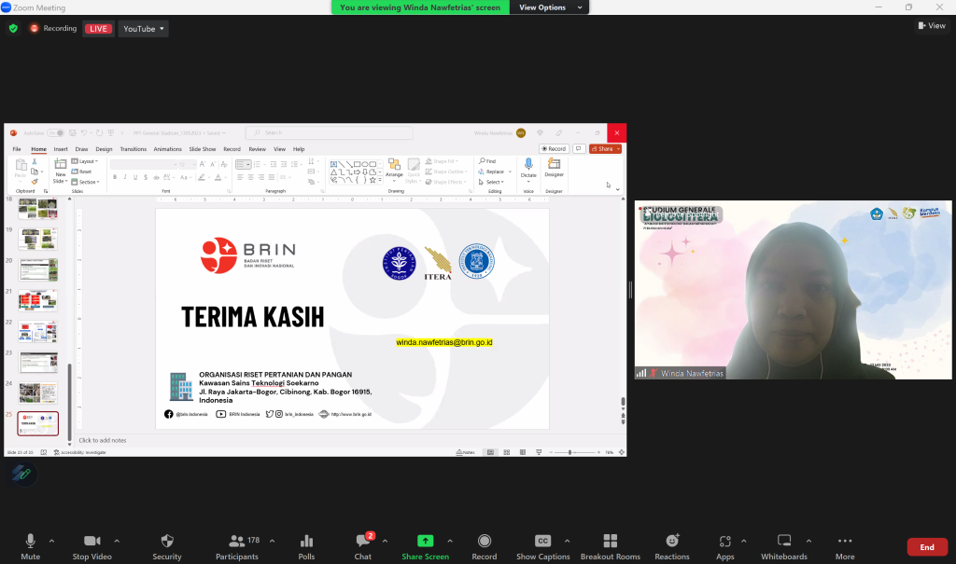Expand audio options arrow beside Mute
The image size is (956, 564).
(x=52, y=541)
